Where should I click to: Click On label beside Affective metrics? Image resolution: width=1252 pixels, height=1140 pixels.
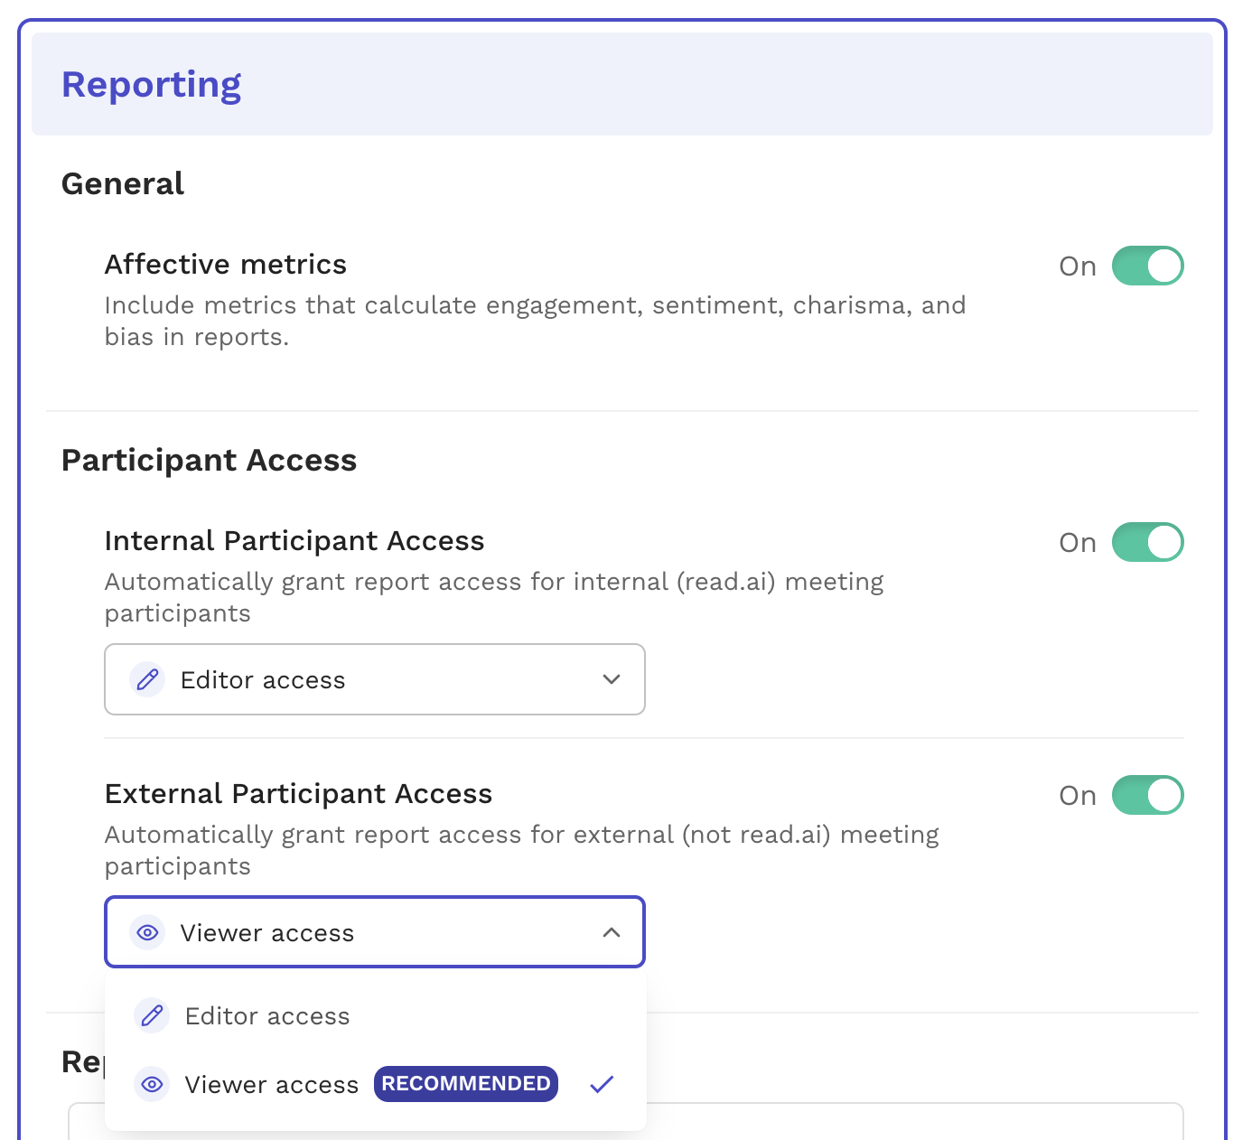pos(1078,266)
